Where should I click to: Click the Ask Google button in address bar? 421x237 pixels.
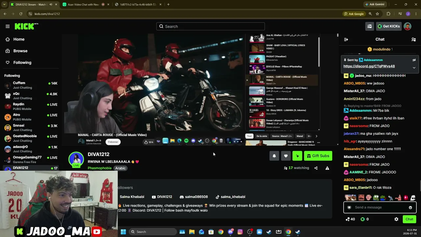354,14
